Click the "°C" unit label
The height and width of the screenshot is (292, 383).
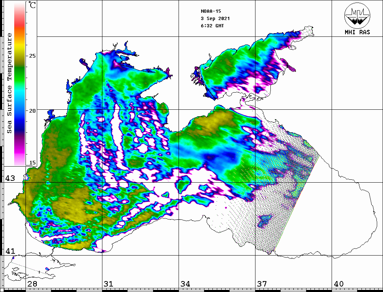click(x=32, y=5)
